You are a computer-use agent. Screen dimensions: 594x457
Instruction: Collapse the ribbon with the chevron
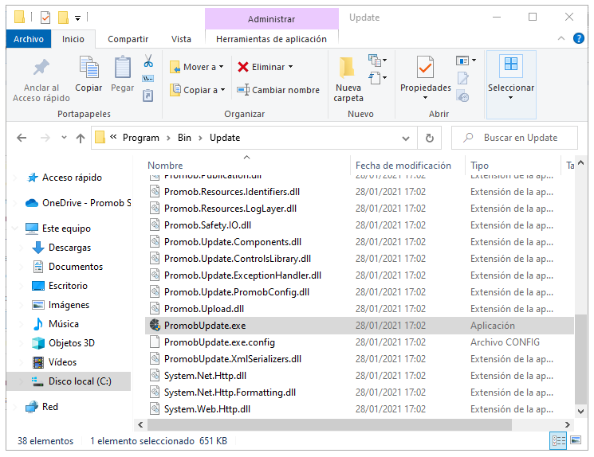[561, 38]
